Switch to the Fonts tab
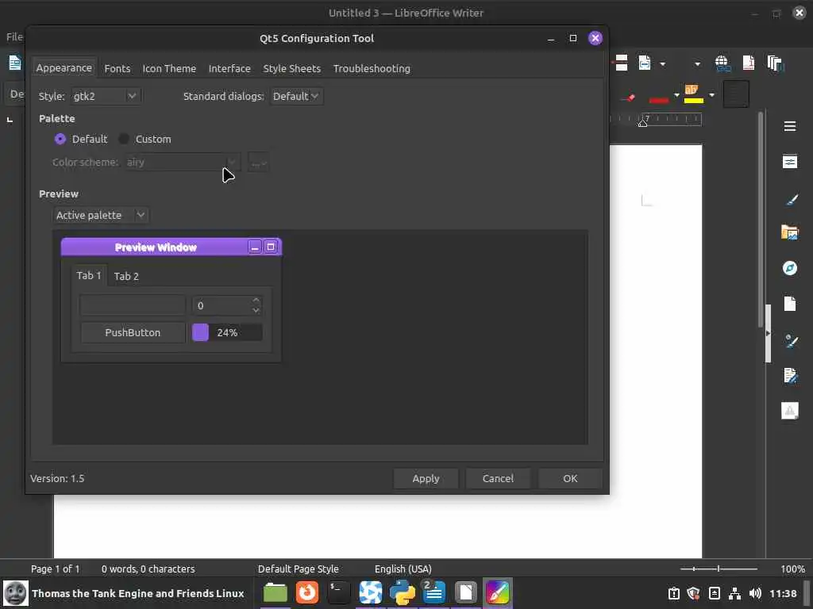 click(x=118, y=68)
